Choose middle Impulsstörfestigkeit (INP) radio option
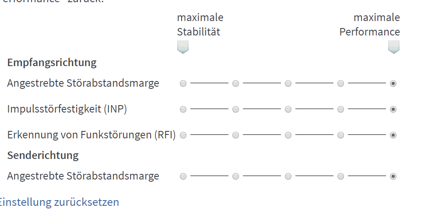Image resolution: width=421 pixels, height=215 pixels. [288, 109]
